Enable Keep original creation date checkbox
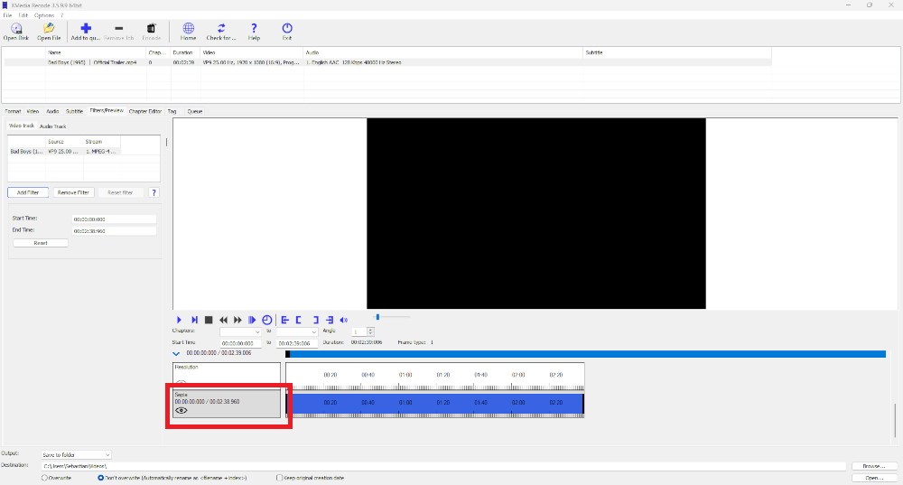Screen dimensions: 903x485 coord(279,478)
